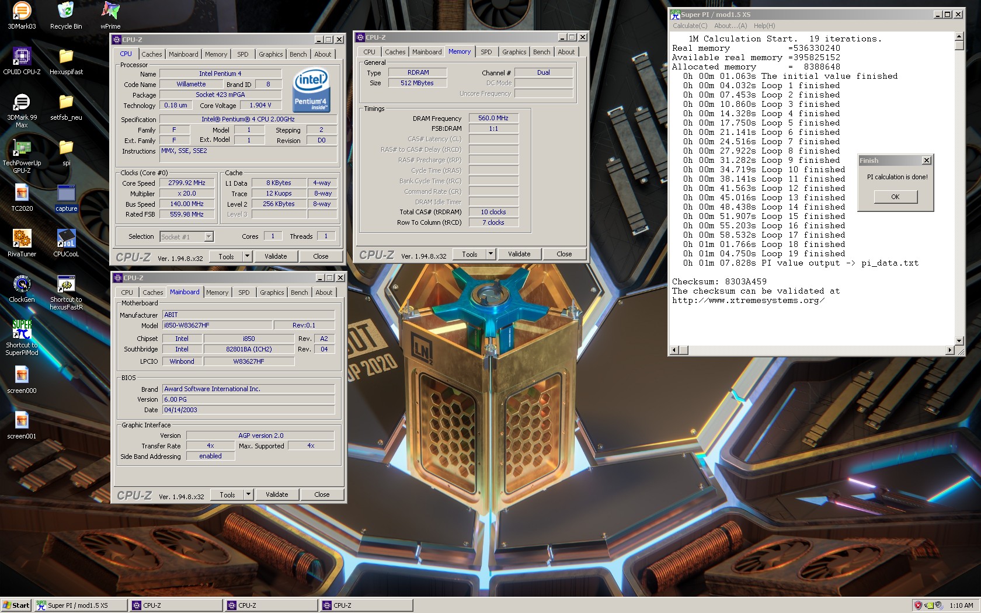Image resolution: width=981 pixels, height=613 pixels.
Task: Click OK in the Finish dialog
Action: pos(895,197)
